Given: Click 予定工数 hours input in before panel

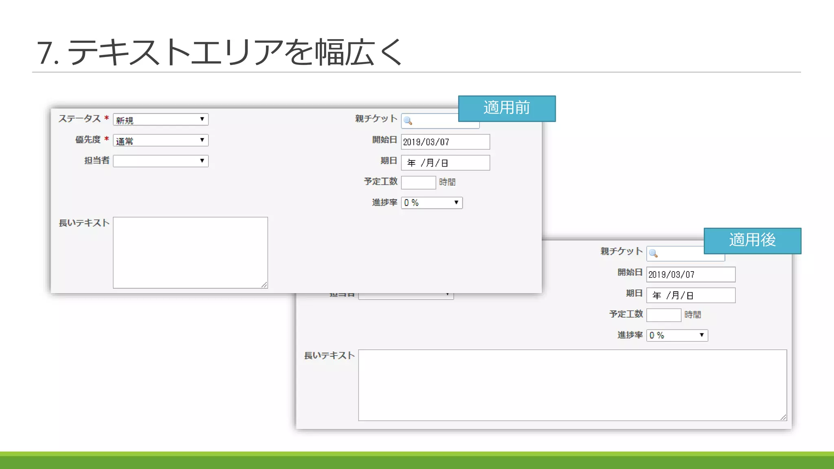Looking at the screenshot, I should (418, 182).
